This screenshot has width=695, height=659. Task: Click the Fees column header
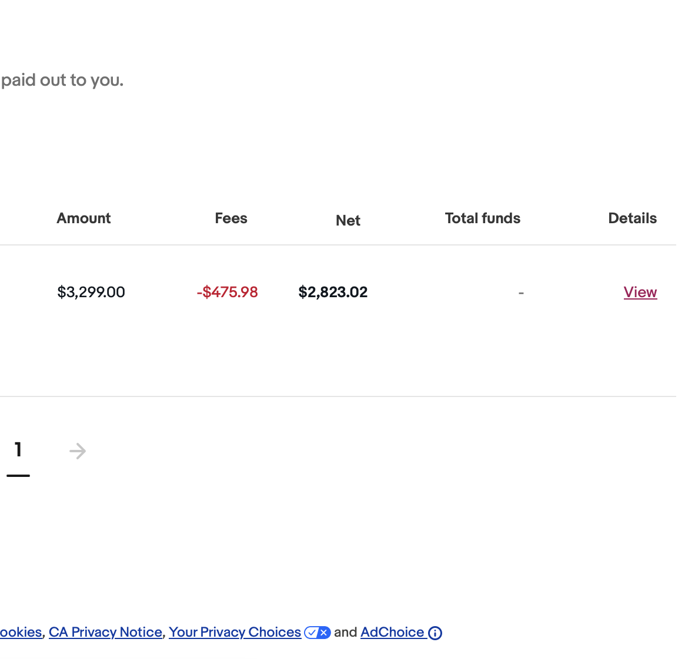(231, 218)
